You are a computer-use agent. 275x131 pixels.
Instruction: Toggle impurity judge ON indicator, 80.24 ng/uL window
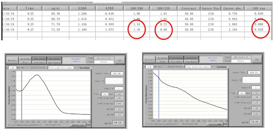[89, 125]
